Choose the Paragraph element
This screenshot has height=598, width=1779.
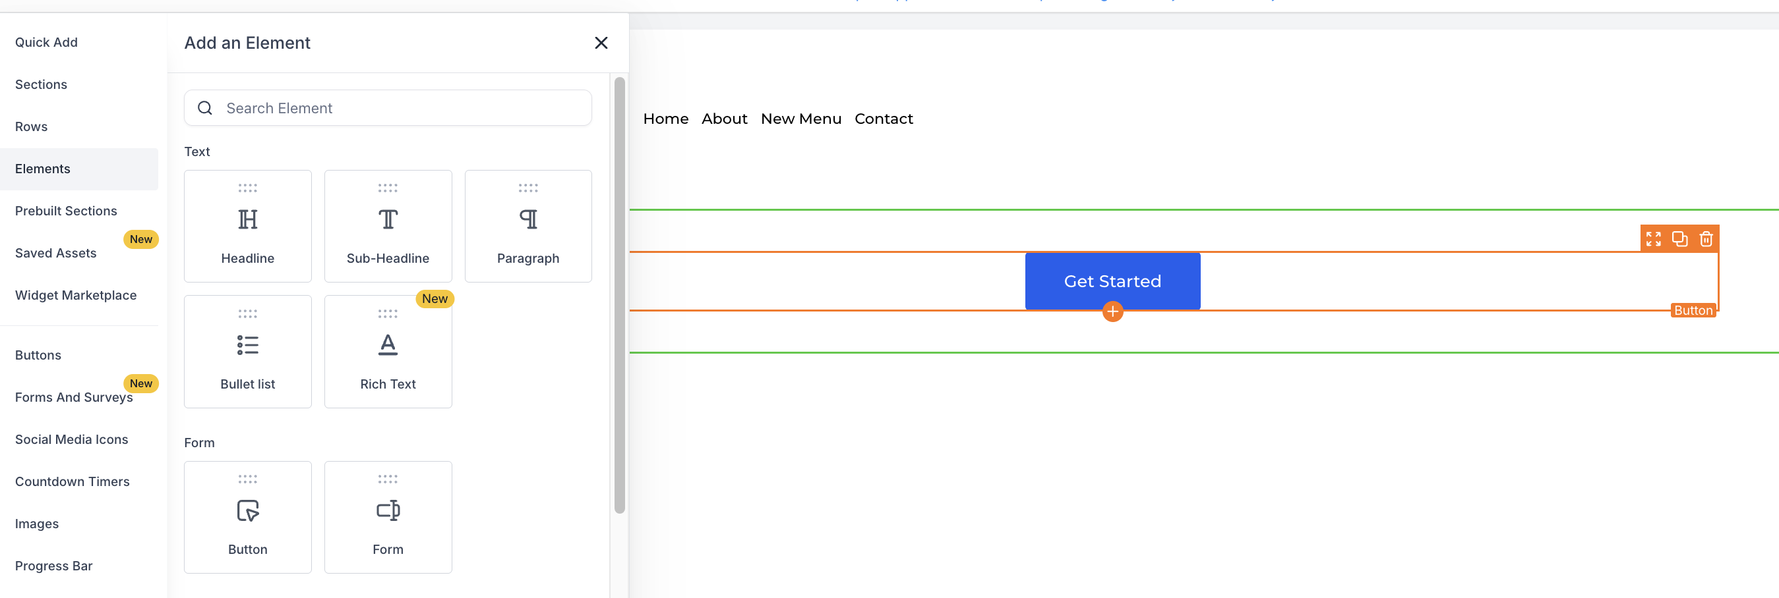(528, 225)
